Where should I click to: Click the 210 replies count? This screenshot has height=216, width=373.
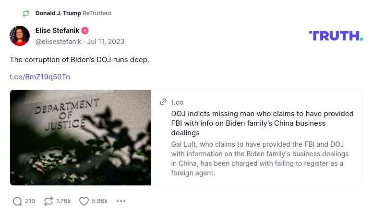pyautogui.click(x=30, y=201)
